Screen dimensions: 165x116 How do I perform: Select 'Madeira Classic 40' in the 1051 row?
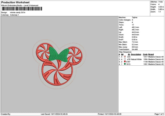[156, 64]
